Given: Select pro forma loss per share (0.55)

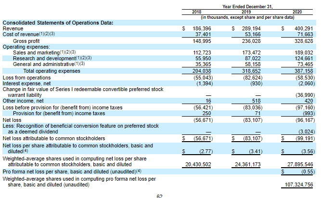Looking at the screenshot, I should 308,172.
